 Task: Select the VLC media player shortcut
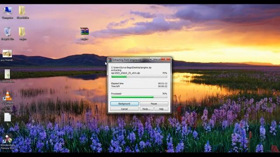[x=7, y=99]
